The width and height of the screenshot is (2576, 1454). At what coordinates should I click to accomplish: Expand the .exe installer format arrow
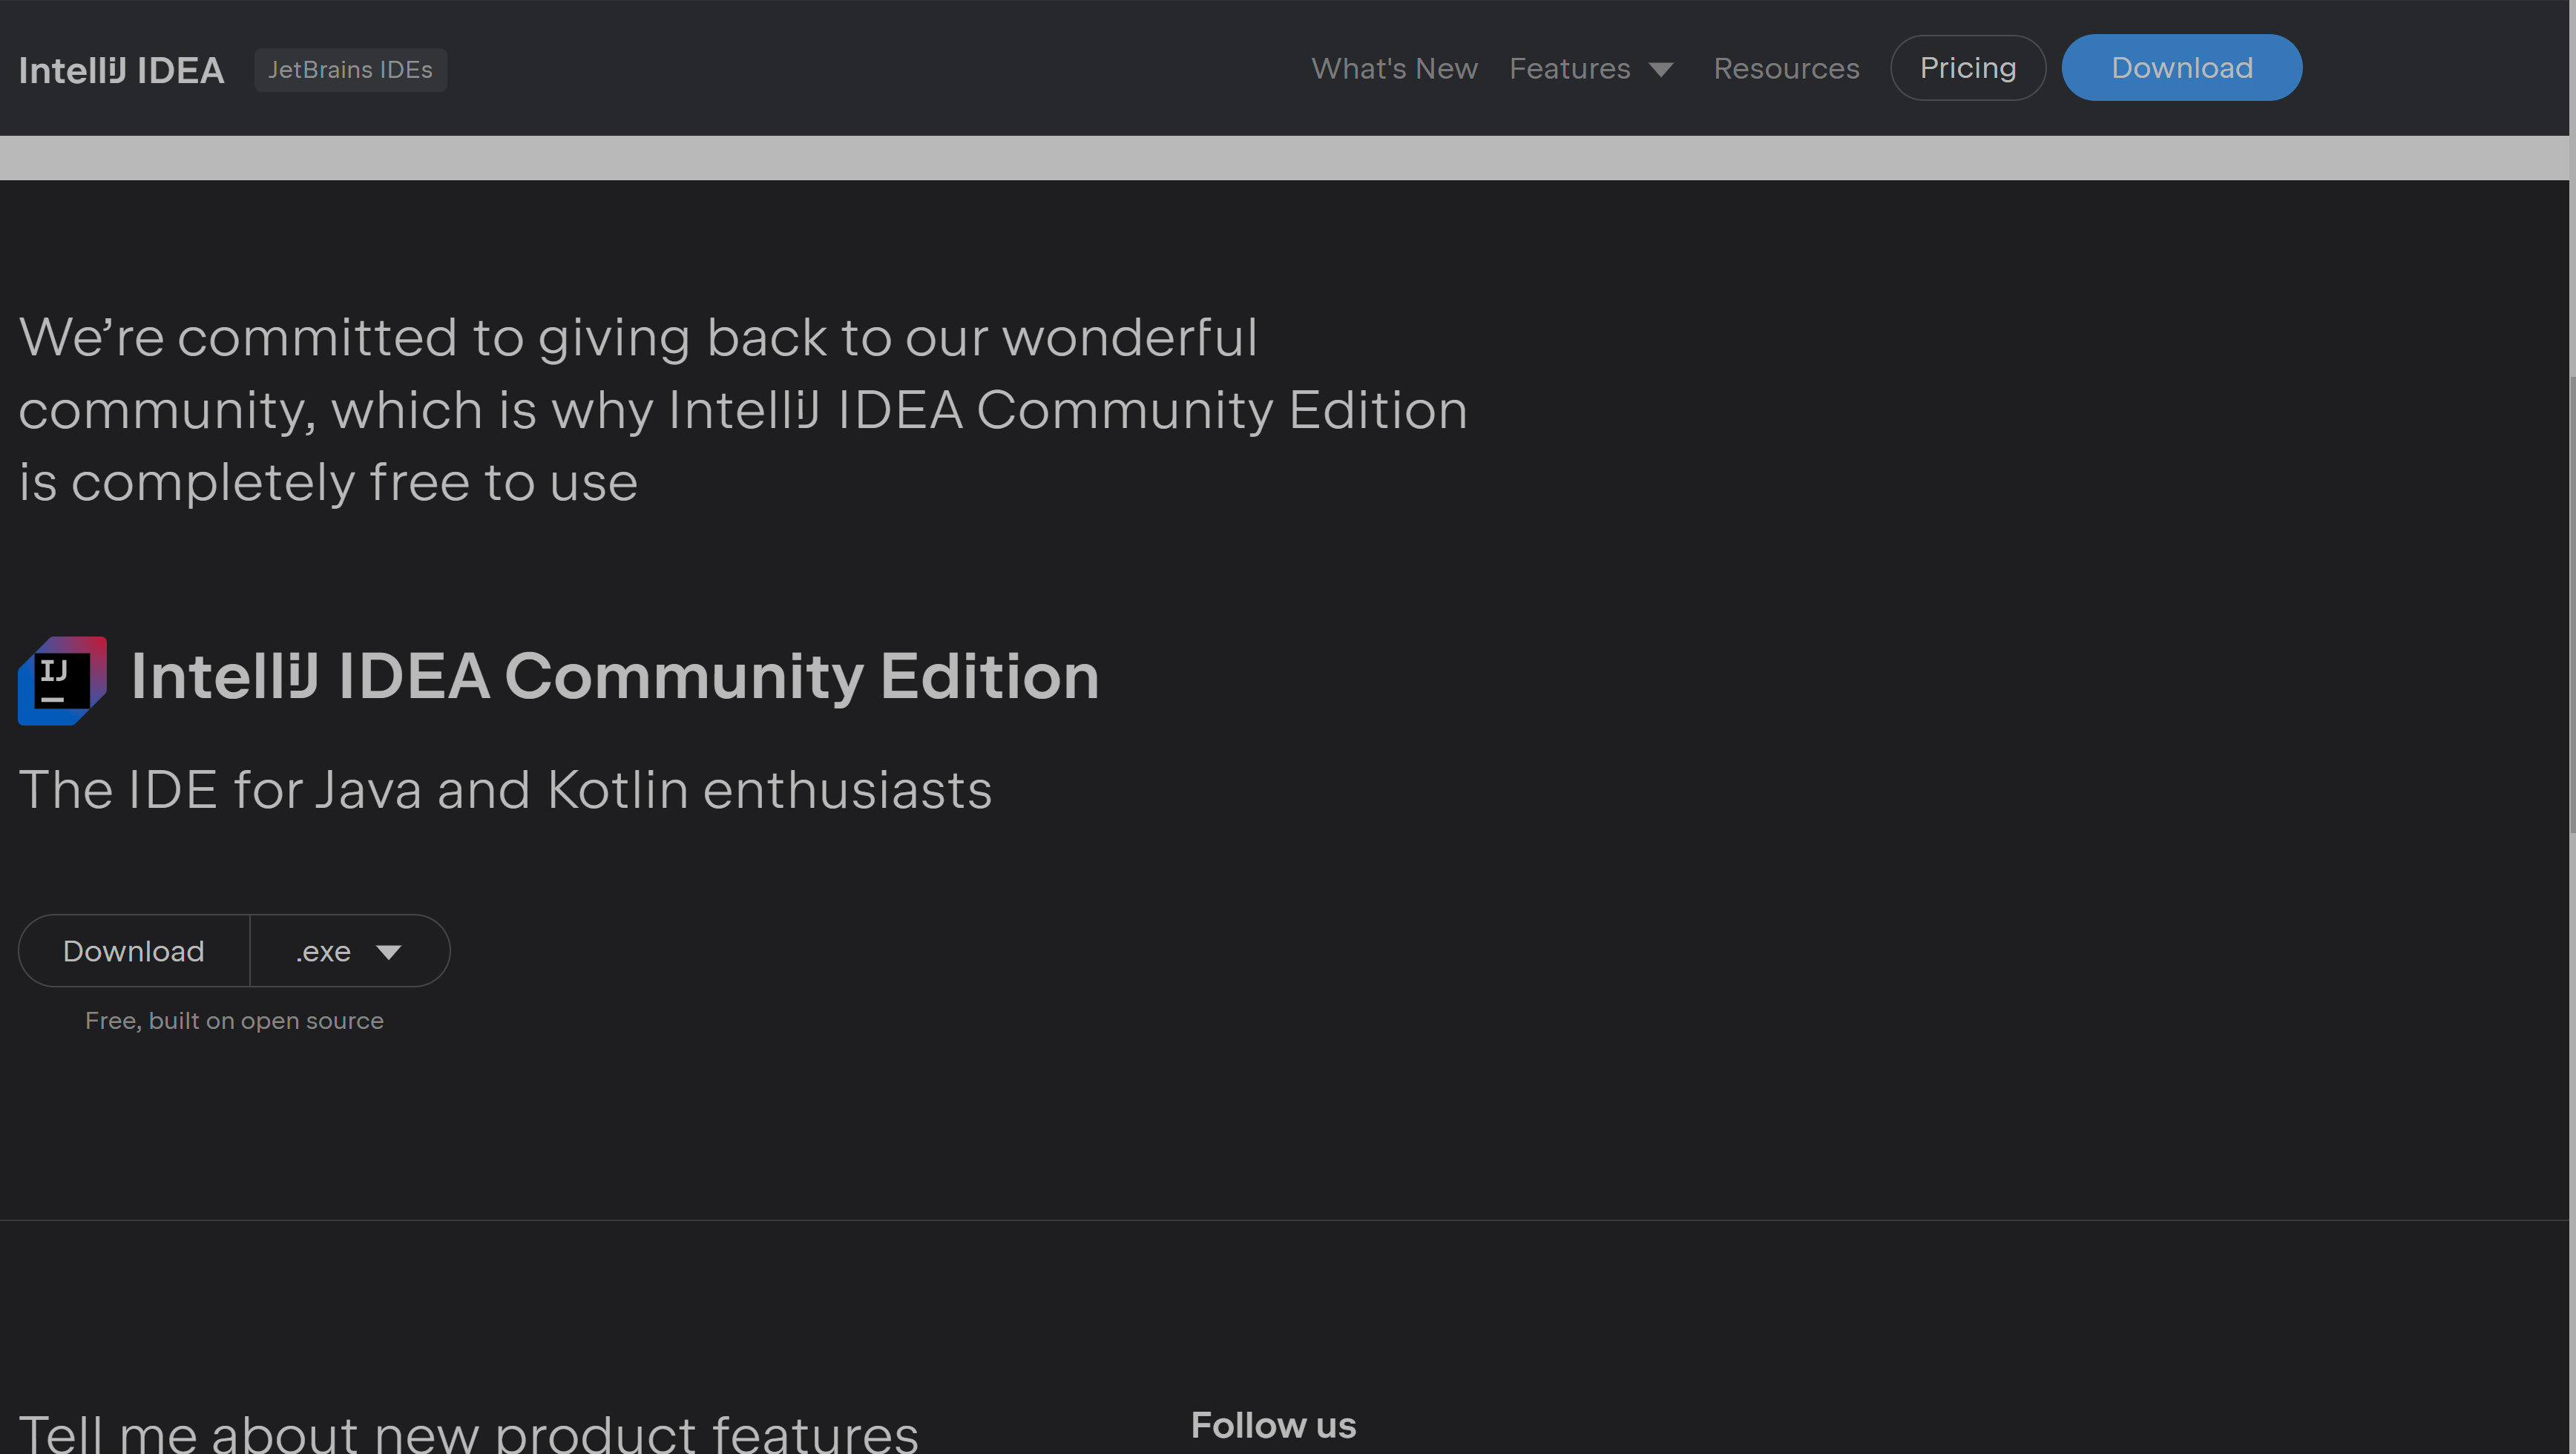click(x=389, y=952)
